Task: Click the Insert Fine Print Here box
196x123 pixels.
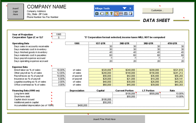Action: click(104, 119)
